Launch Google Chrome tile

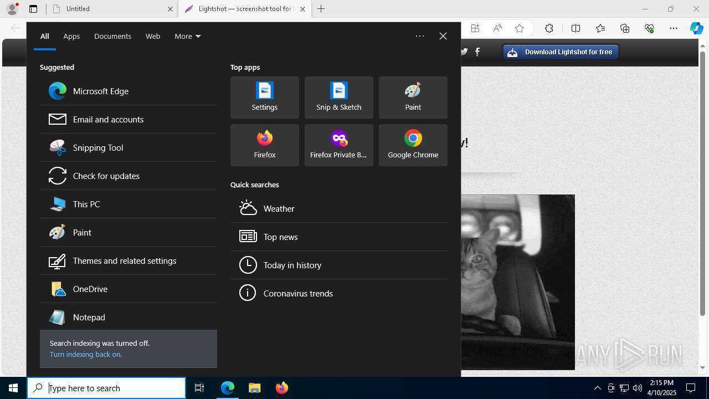point(413,145)
